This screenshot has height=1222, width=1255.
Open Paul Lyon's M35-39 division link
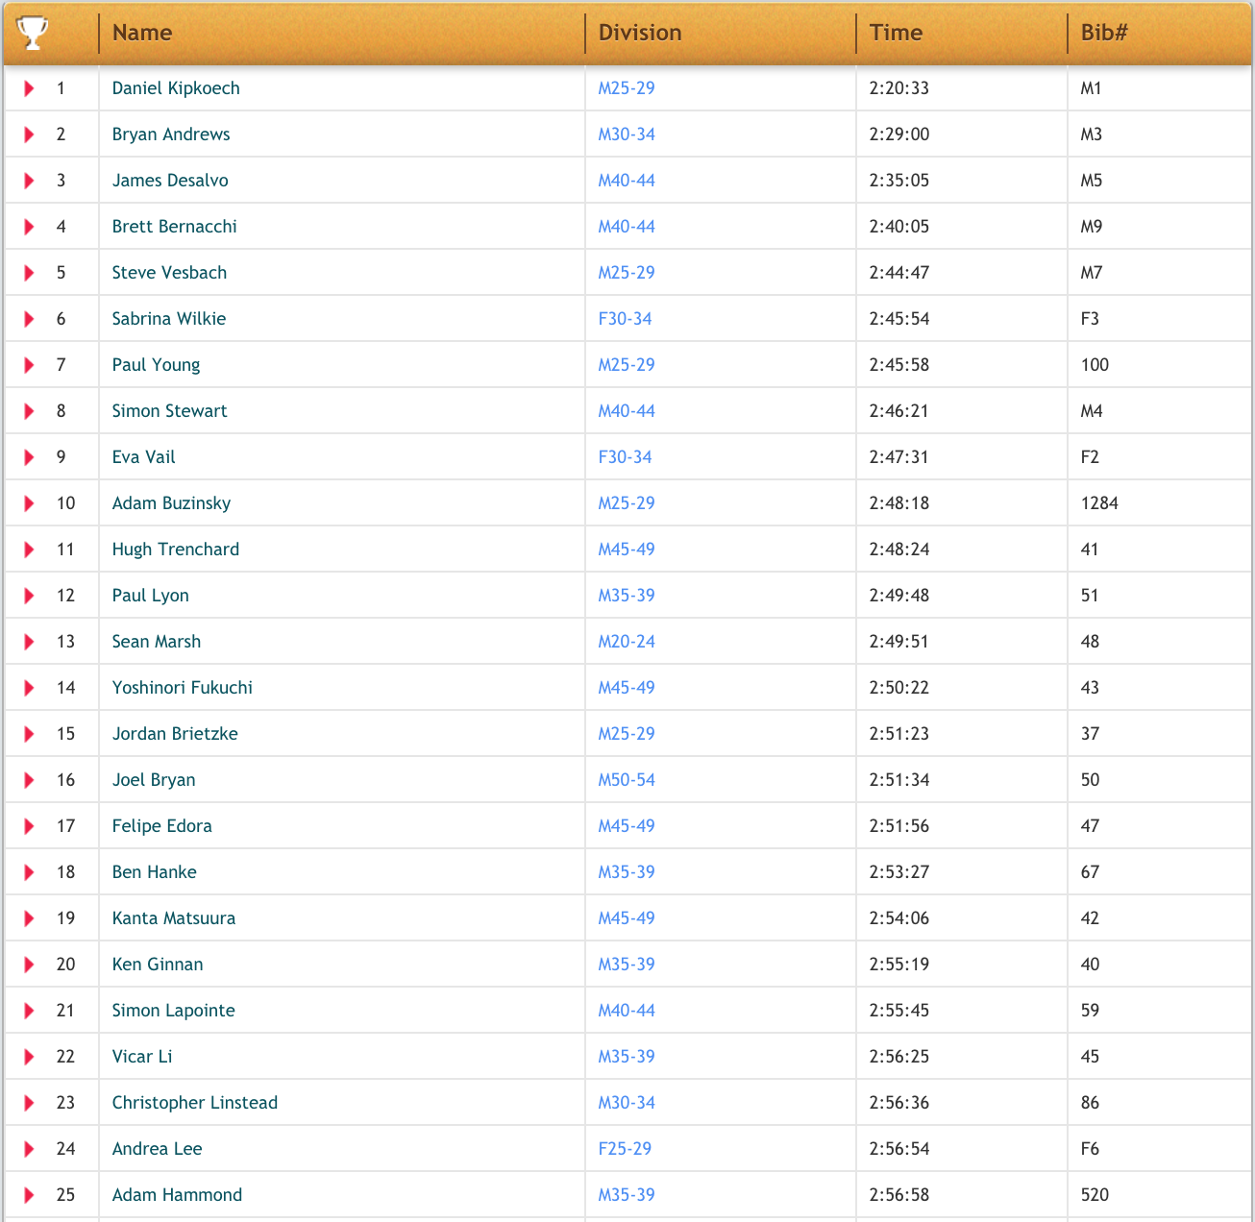click(x=627, y=596)
